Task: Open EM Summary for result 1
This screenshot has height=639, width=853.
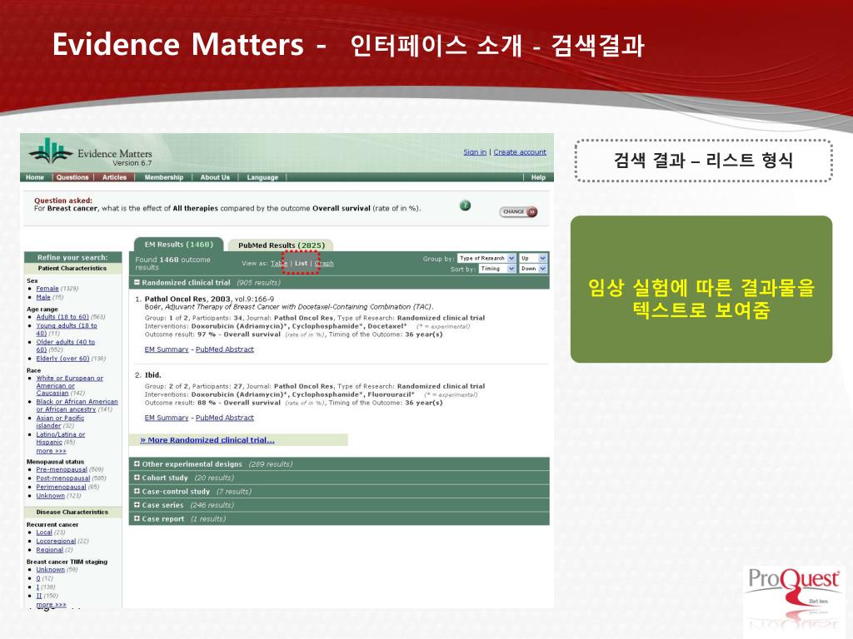Action: (x=167, y=349)
